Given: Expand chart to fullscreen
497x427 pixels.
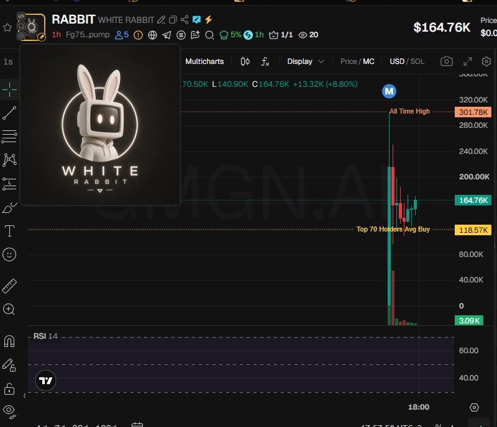Looking at the screenshot, I should (x=468, y=61).
